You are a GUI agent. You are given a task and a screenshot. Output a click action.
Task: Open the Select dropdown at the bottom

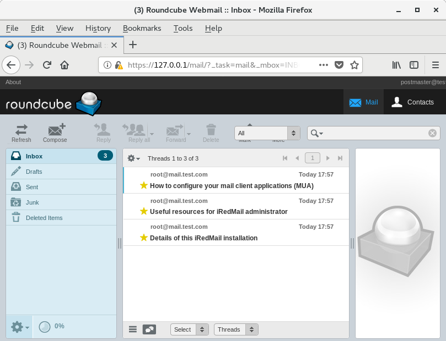tap(189, 329)
